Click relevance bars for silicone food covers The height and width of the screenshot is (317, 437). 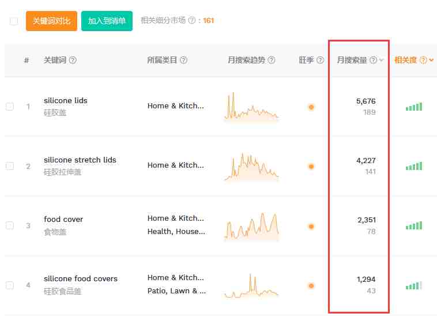[413, 285]
